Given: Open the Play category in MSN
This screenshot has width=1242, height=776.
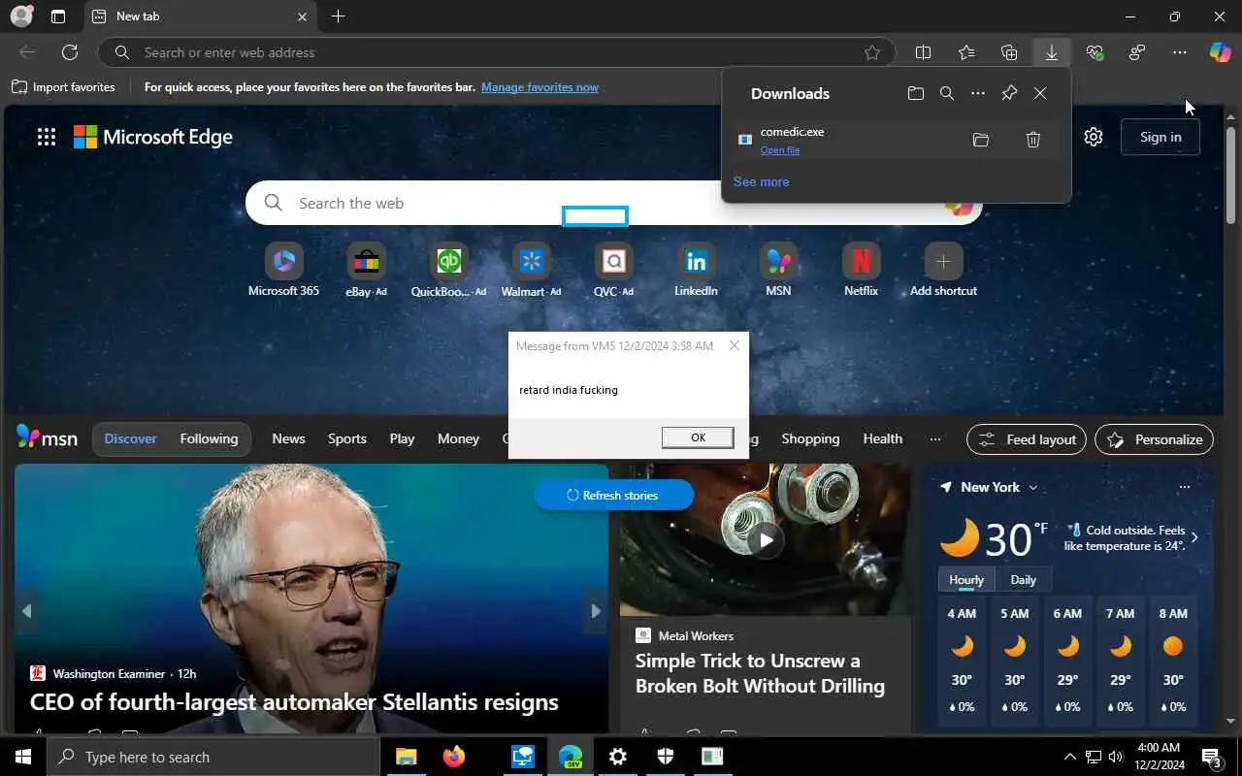Looking at the screenshot, I should pos(402,438).
